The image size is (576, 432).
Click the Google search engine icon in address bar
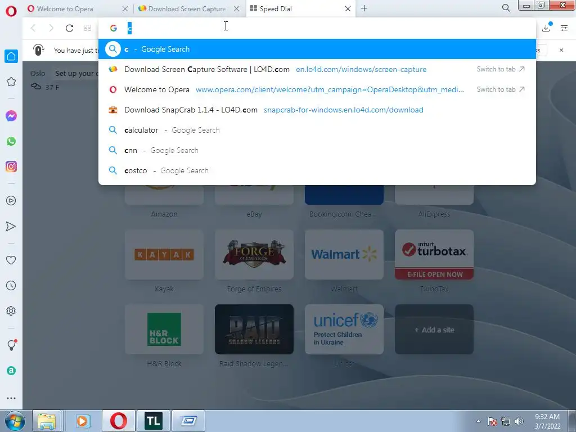[x=113, y=28]
